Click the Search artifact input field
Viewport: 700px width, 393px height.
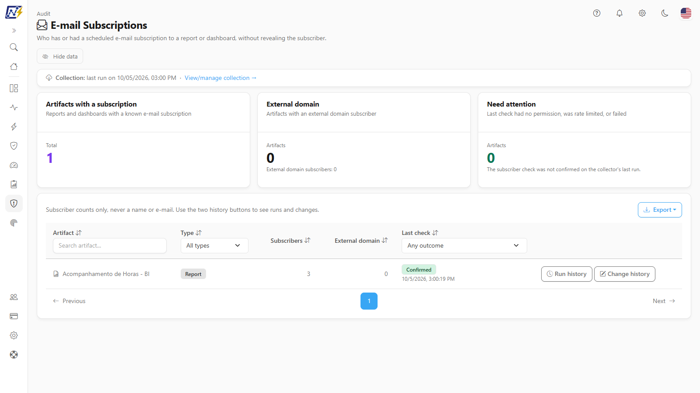pyautogui.click(x=110, y=245)
